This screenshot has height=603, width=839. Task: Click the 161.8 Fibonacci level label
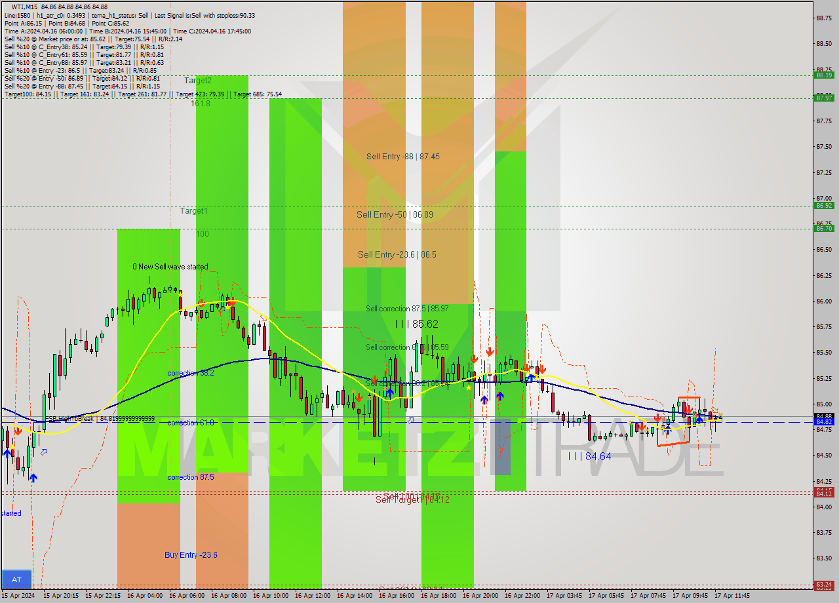201,104
